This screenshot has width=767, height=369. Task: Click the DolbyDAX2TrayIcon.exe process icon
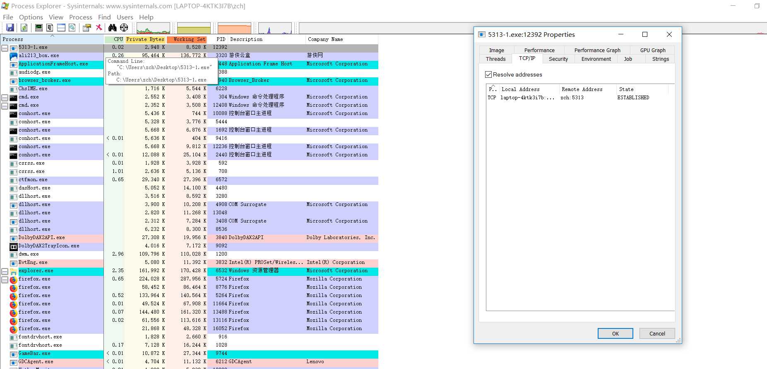14,247
